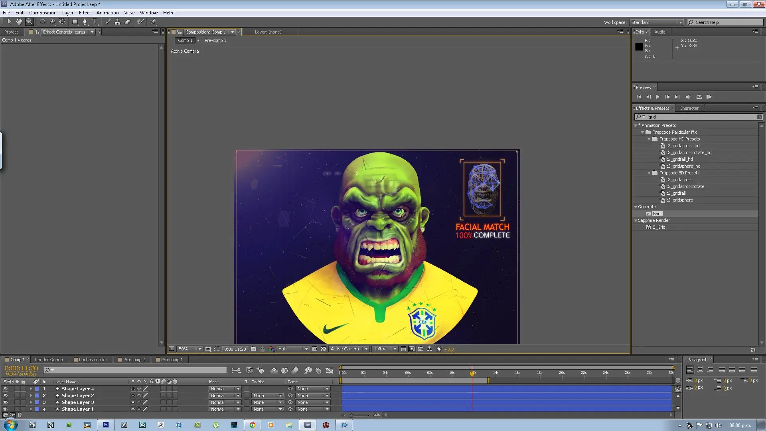Select the Grid effect under Generate
Viewport: 766px width, 431px height.
(x=656, y=214)
